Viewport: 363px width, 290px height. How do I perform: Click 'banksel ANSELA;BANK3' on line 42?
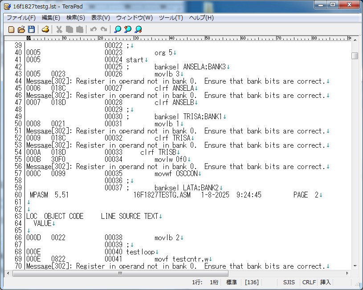click(x=190, y=67)
